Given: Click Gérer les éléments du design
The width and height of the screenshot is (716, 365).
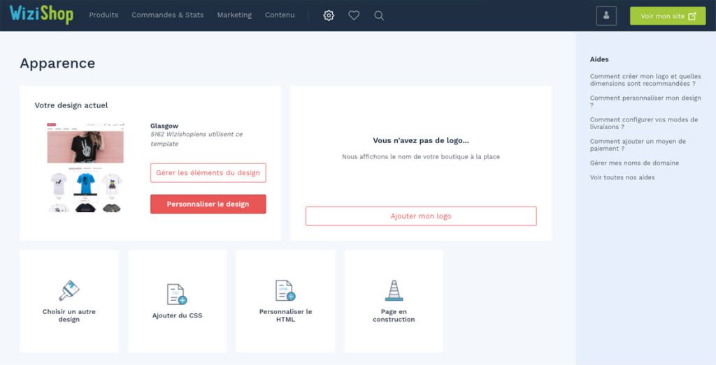Looking at the screenshot, I should pyautogui.click(x=208, y=172).
